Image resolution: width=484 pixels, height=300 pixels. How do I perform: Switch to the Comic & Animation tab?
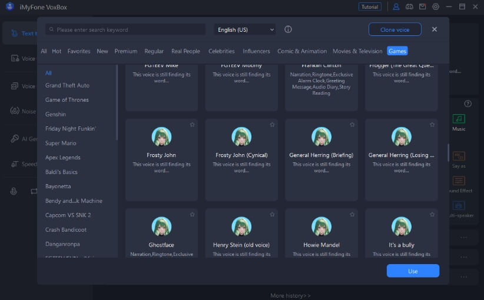[x=302, y=51]
